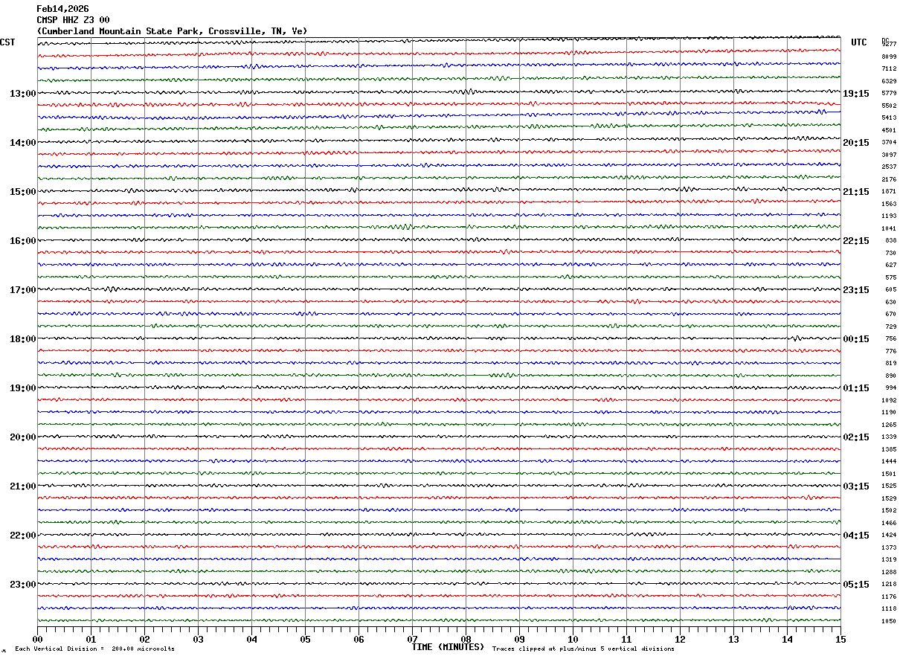
Task: Click the "04:15" UTC time label
Action: point(856,536)
